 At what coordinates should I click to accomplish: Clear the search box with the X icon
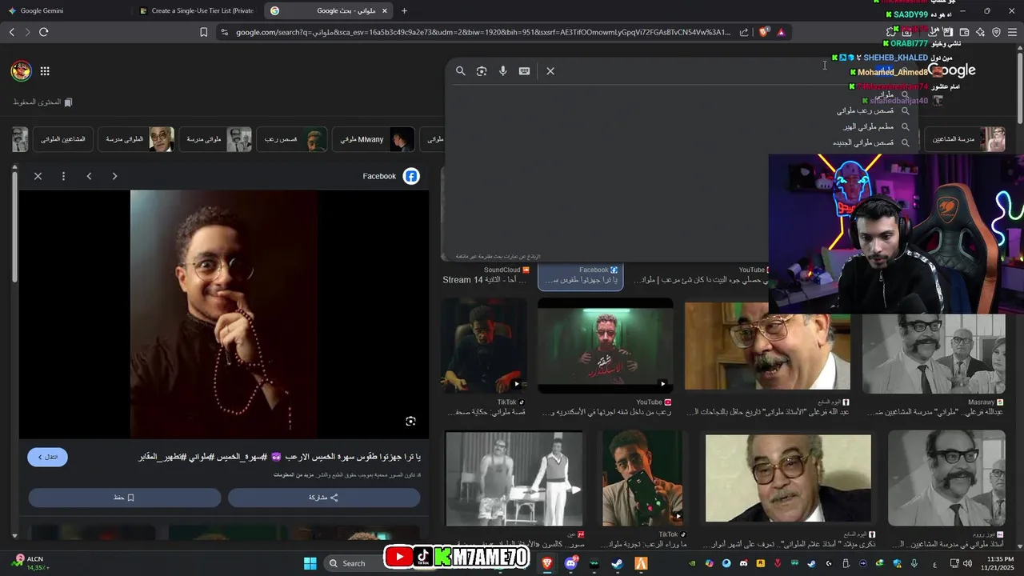coord(550,71)
